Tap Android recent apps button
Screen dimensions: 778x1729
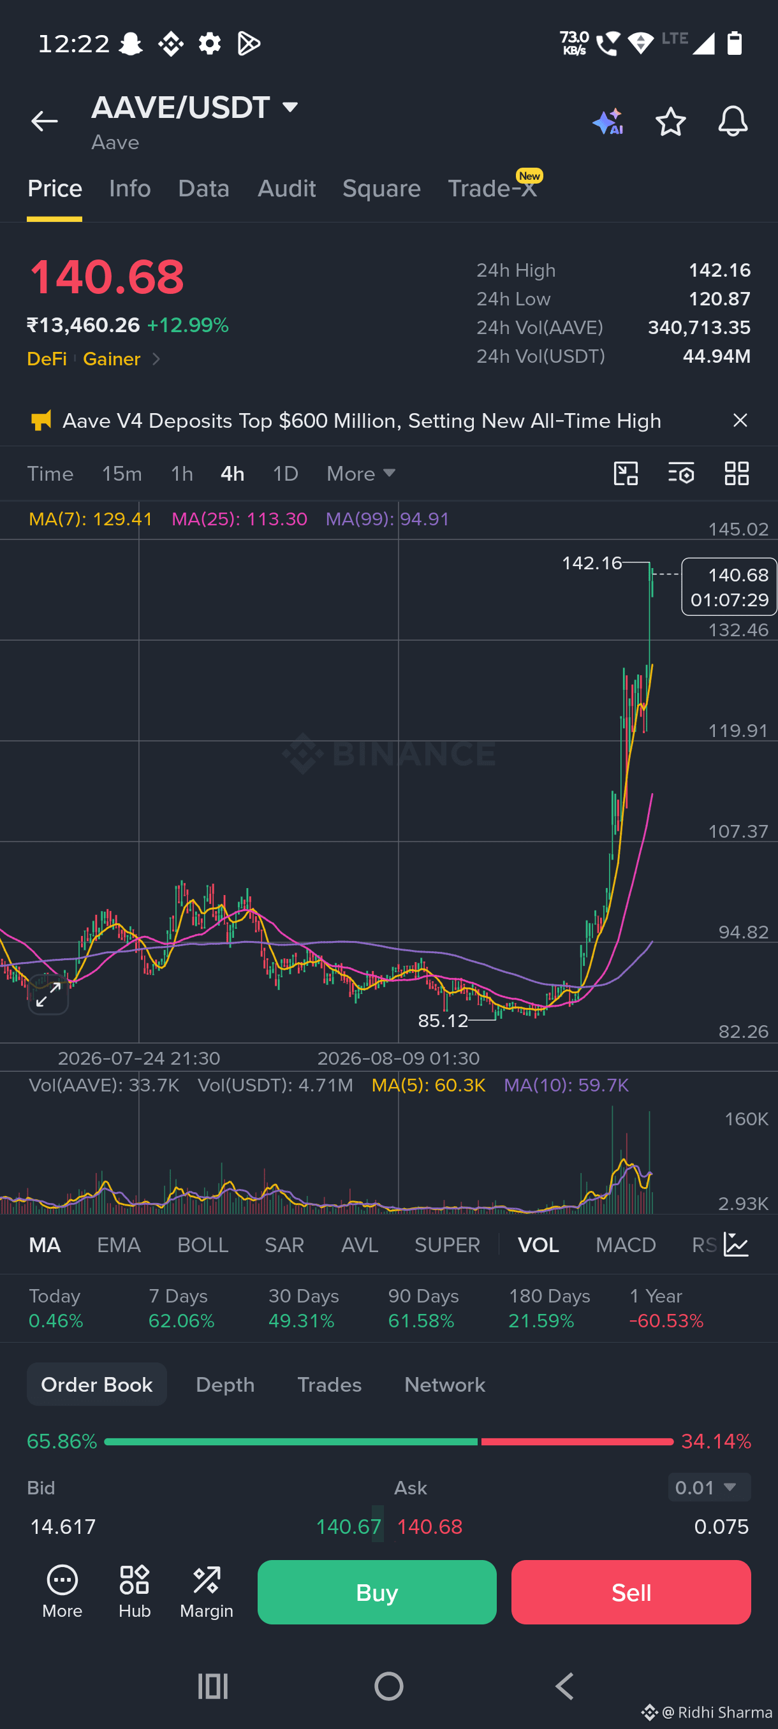coord(213,1686)
